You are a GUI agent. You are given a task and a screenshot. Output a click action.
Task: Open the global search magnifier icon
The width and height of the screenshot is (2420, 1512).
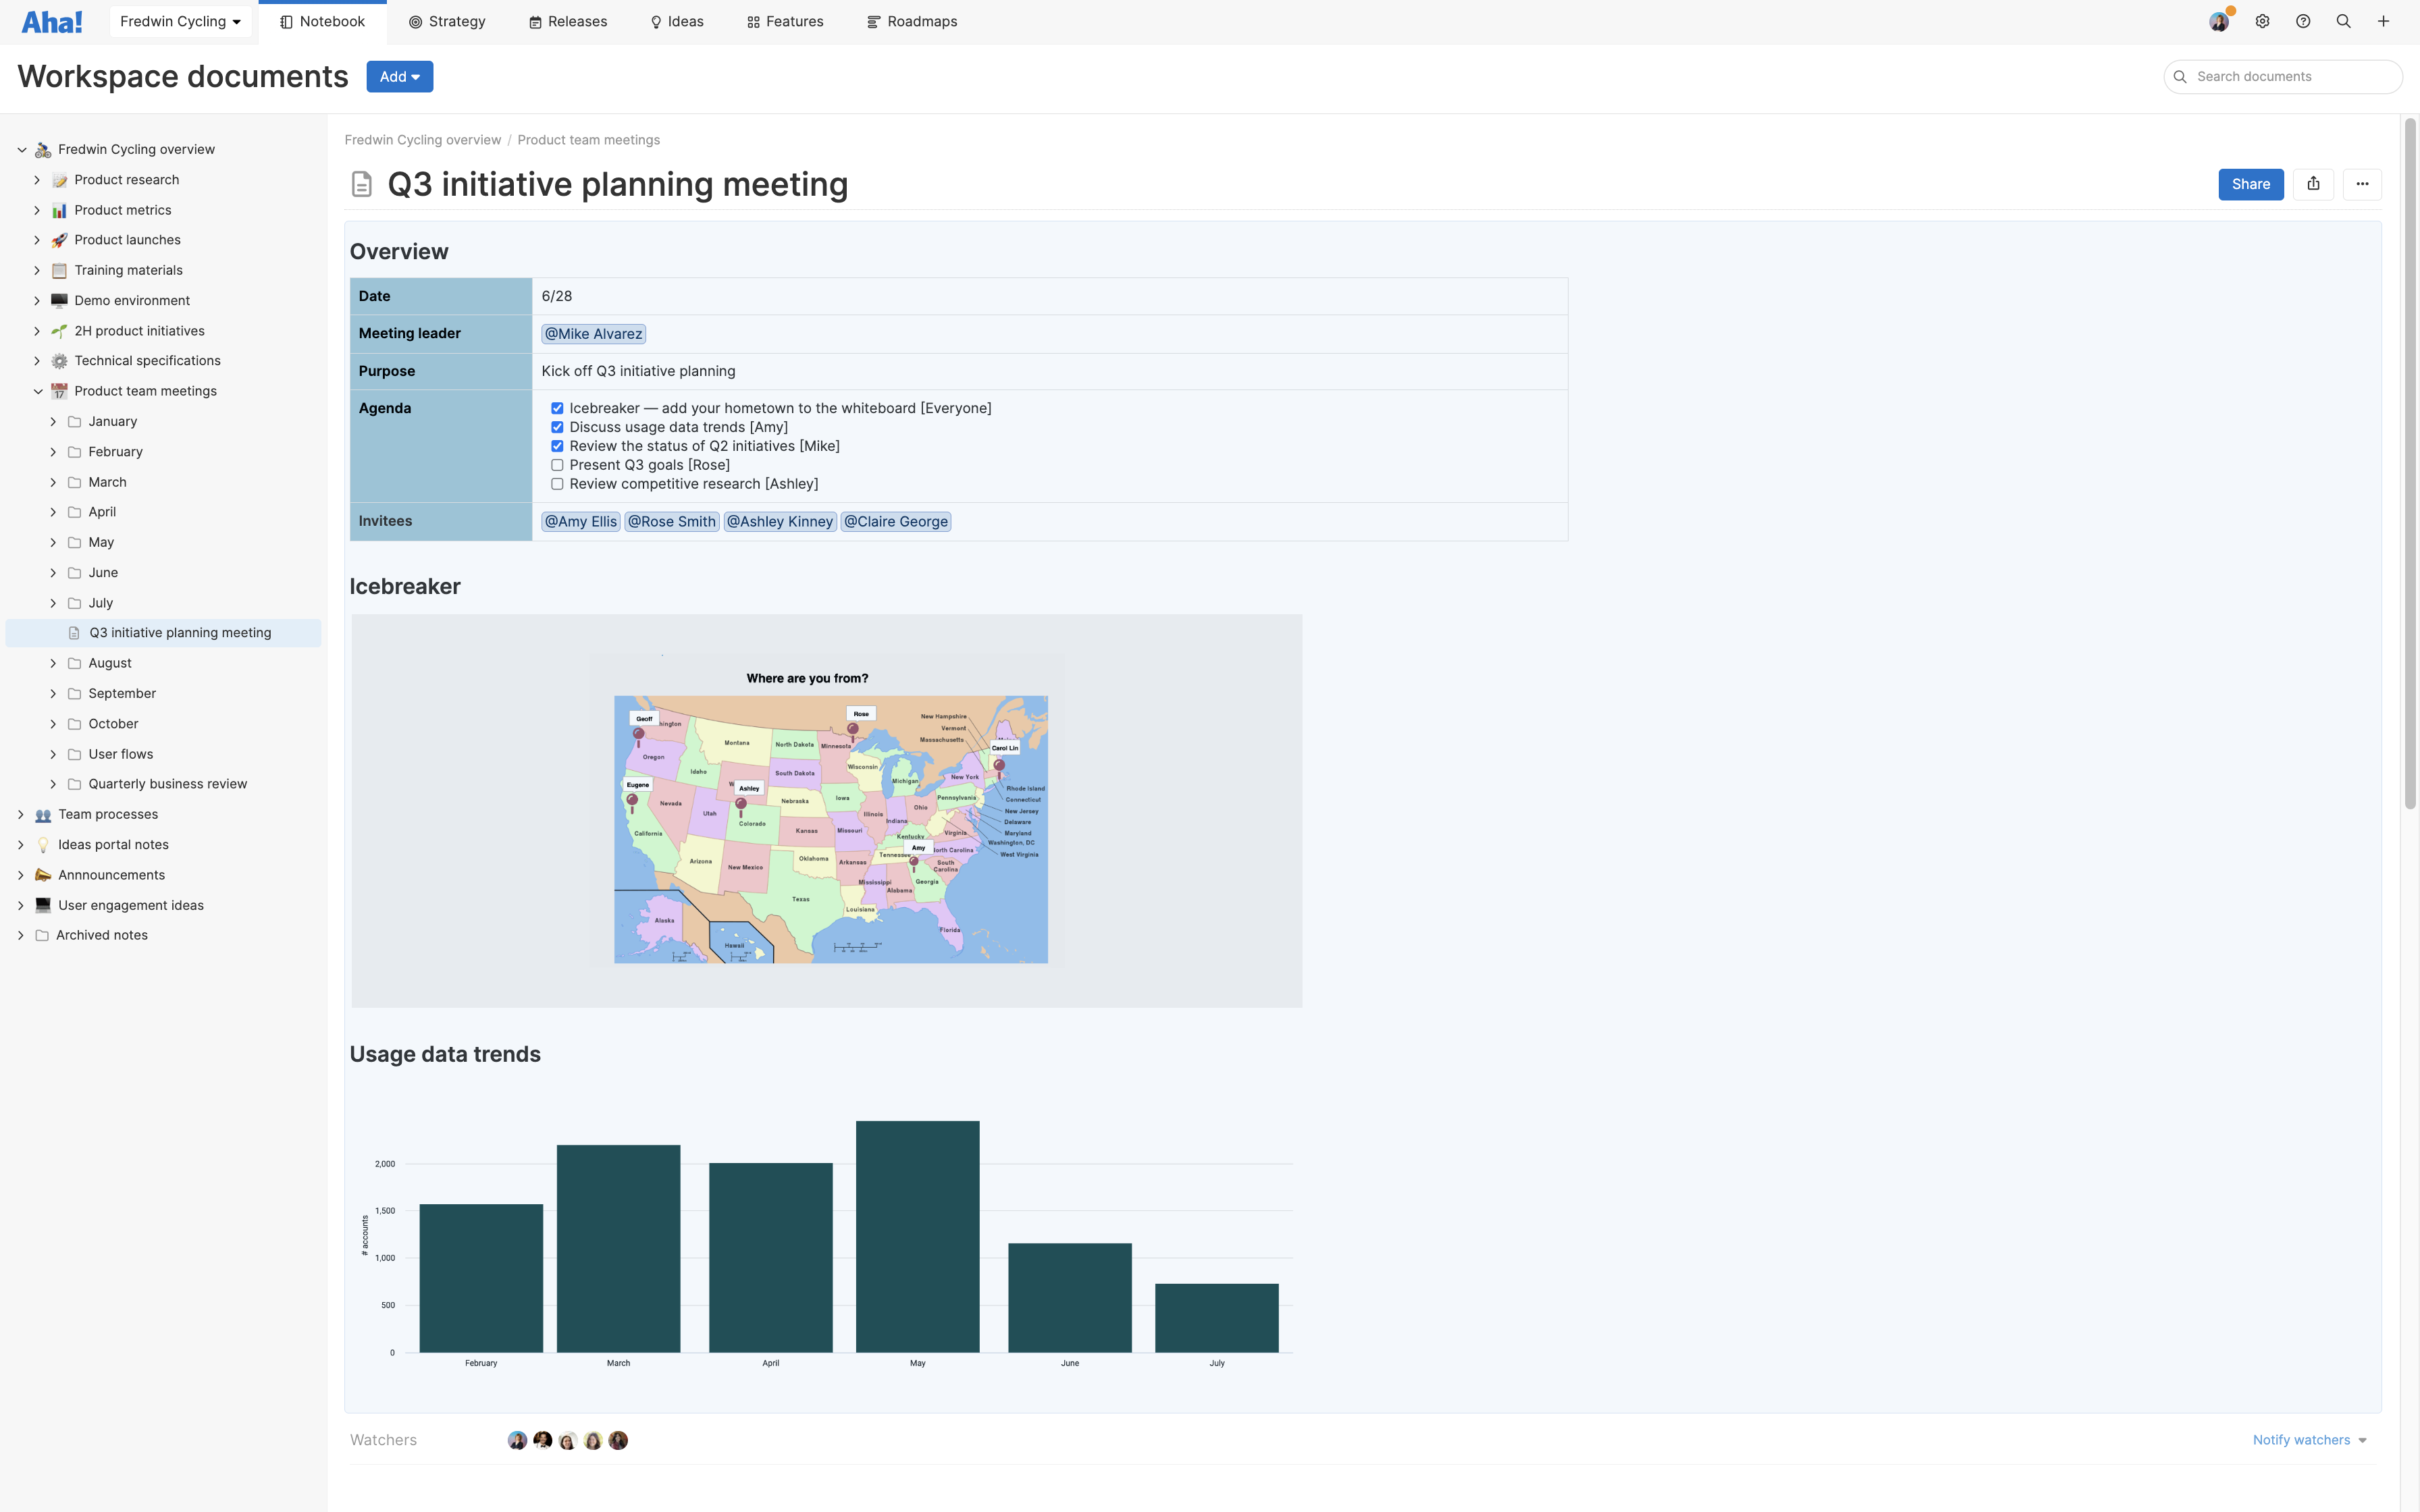point(2343,22)
